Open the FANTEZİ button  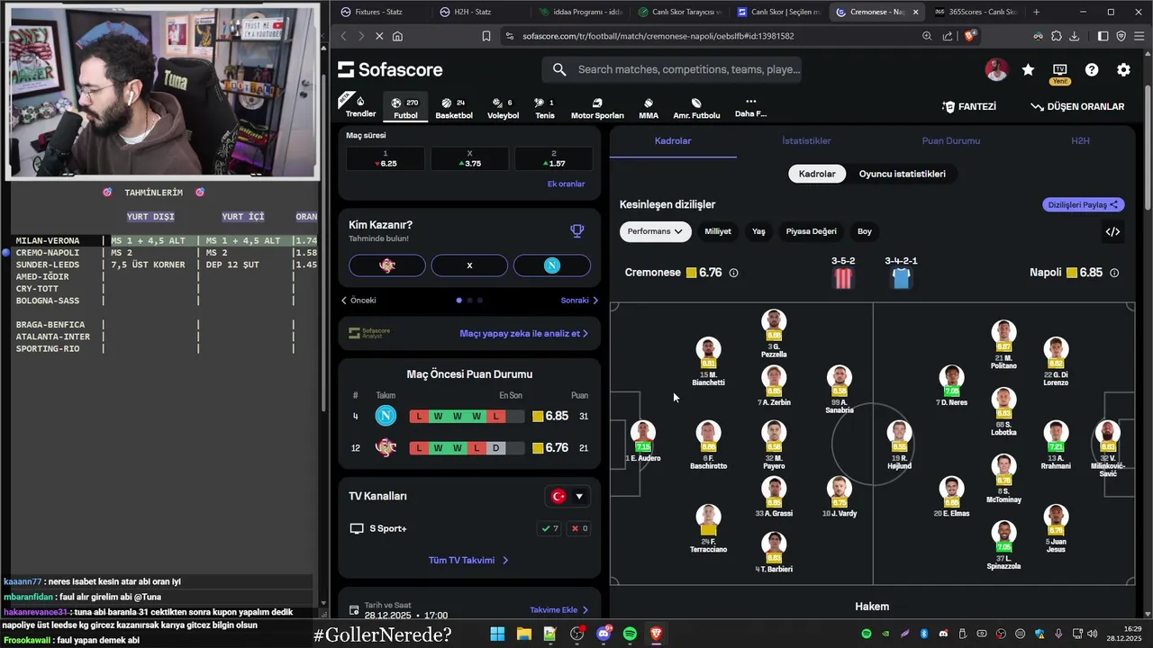969,106
